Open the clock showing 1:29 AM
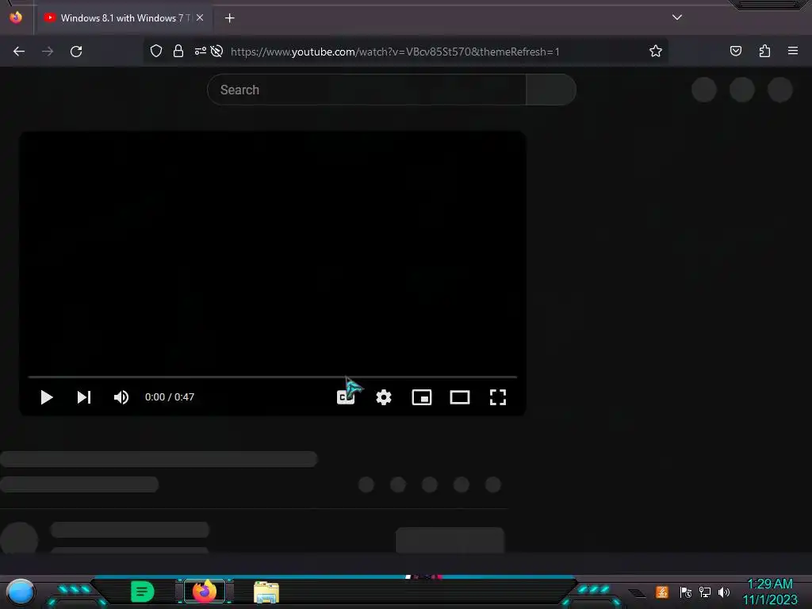Screen dimensions: 812x609 (x=770, y=592)
